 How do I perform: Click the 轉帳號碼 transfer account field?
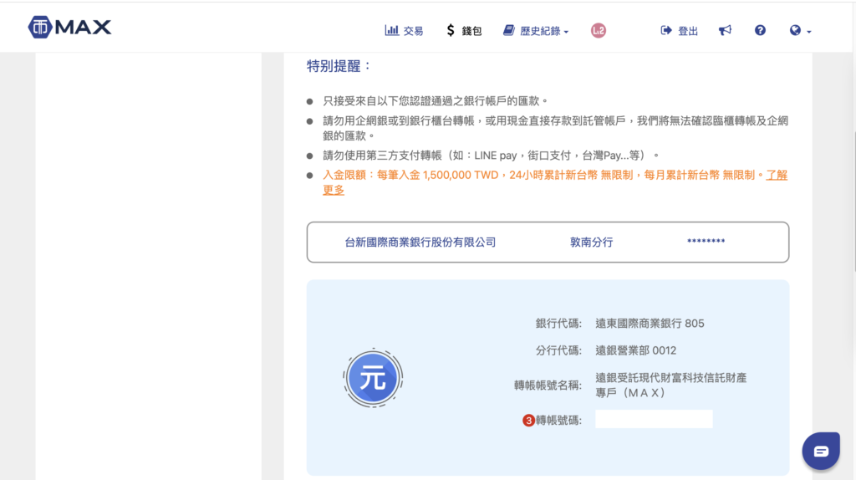(654, 420)
